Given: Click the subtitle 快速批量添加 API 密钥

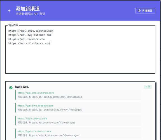Looking at the screenshot, I should [x=30, y=14].
